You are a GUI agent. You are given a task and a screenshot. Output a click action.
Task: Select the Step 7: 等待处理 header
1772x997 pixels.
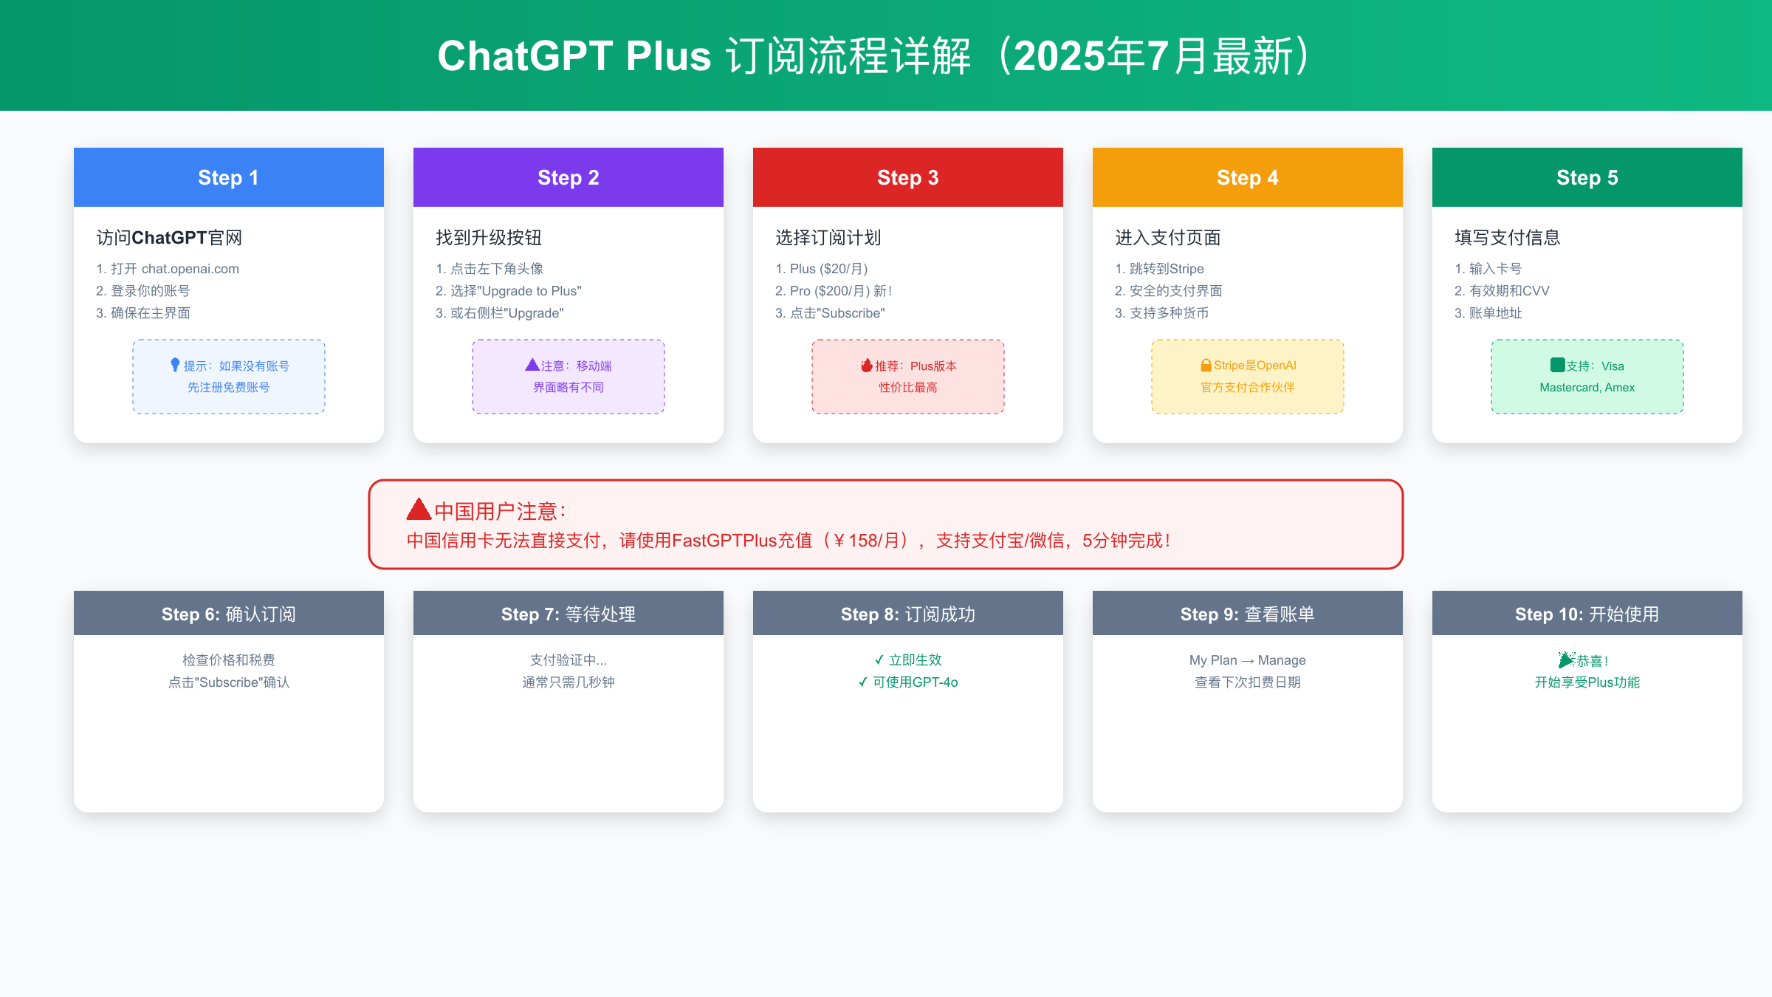pyautogui.click(x=569, y=613)
